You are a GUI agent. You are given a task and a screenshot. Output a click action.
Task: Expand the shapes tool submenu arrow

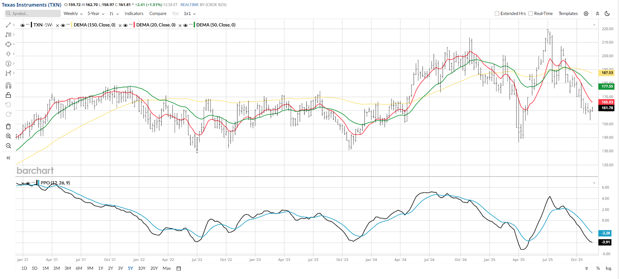[x=14, y=44]
